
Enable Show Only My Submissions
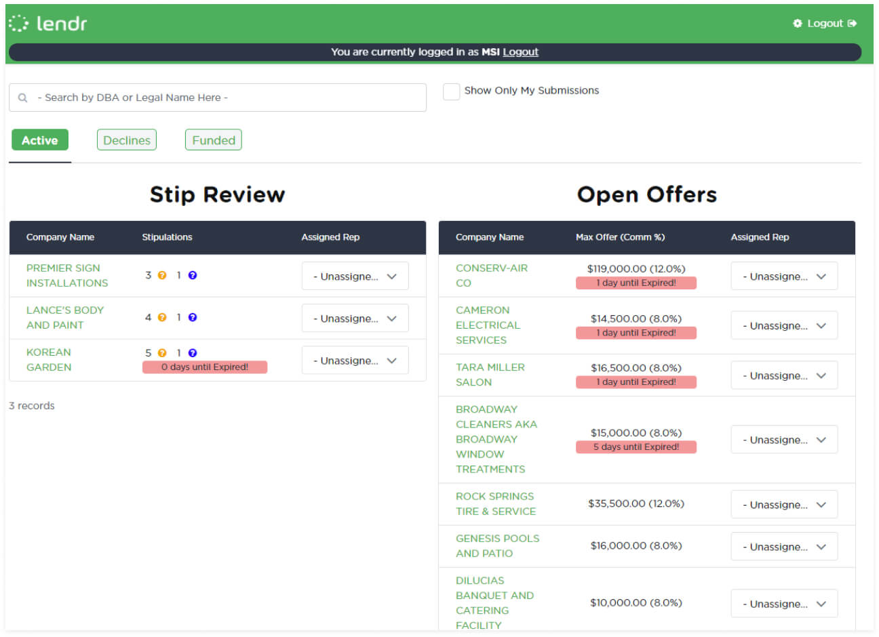tap(451, 91)
